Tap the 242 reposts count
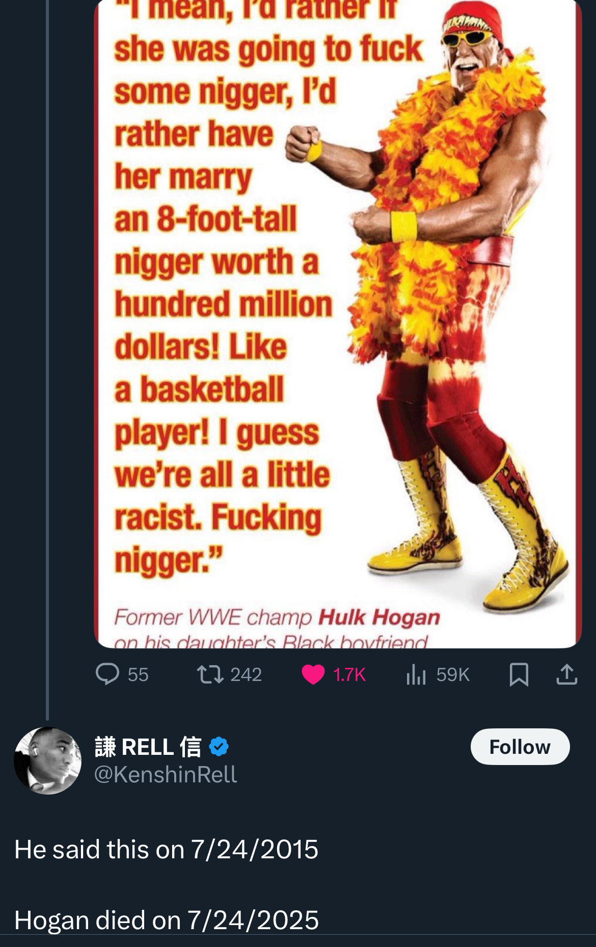This screenshot has height=947, width=596. coord(246,674)
